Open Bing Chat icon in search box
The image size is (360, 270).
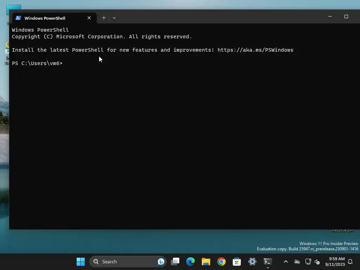tap(161, 262)
